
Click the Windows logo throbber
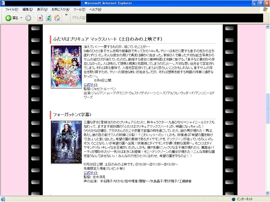pyautogui.click(x=265, y=9)
